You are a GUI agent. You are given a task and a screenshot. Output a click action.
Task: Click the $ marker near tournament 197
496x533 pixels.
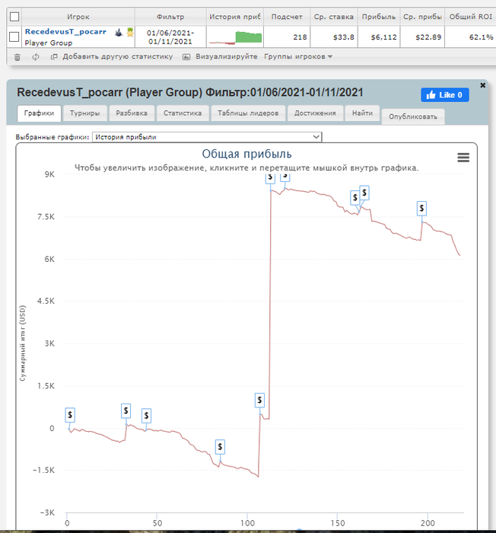(421, 209)
